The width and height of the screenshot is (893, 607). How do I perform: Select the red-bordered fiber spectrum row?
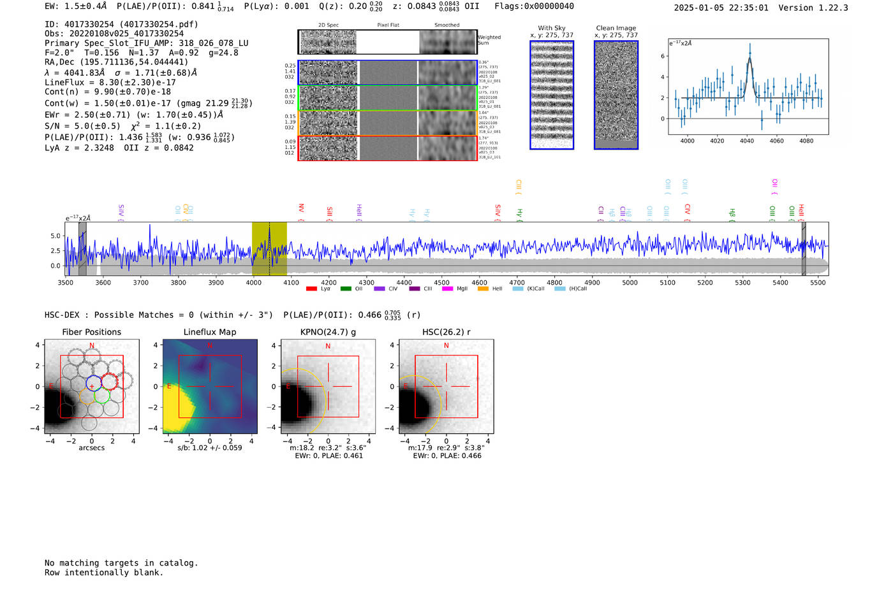387,148
